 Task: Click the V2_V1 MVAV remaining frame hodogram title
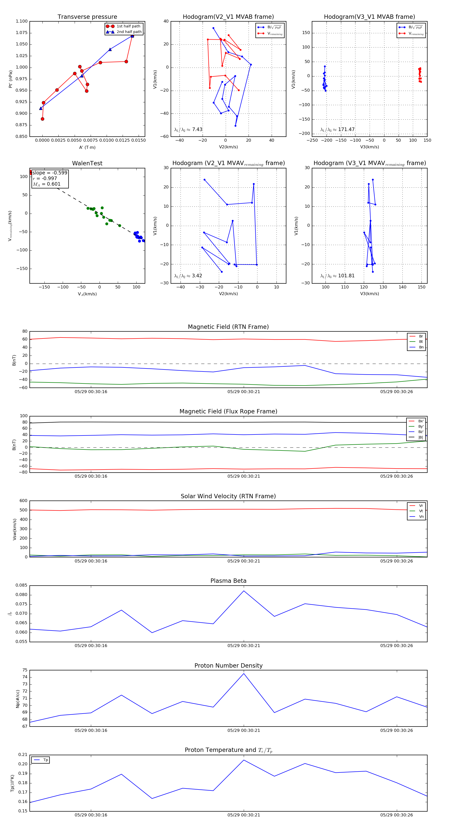tap(228, 163)
